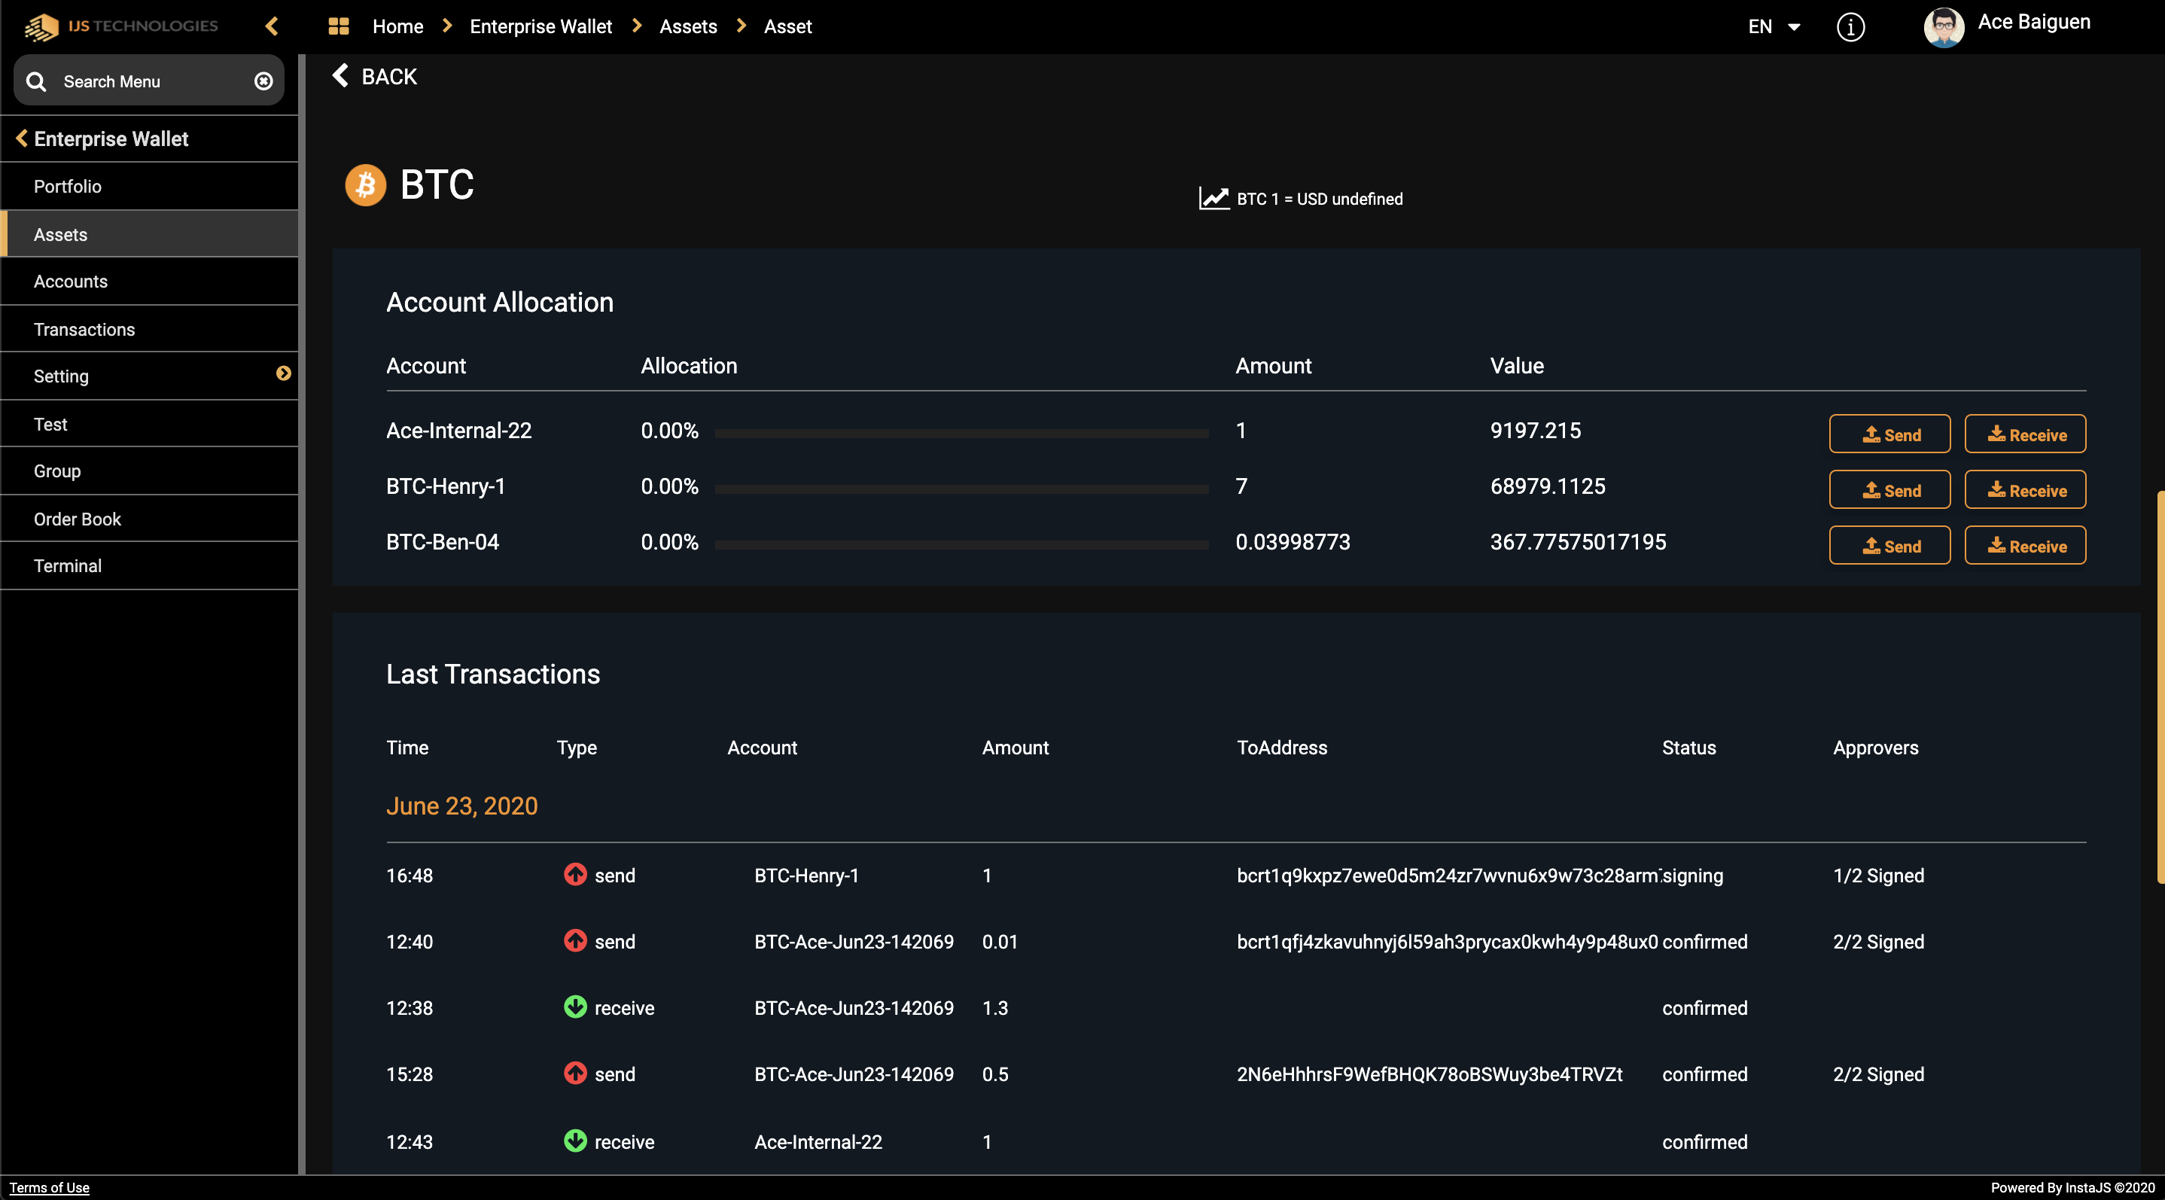Click the IJS Technologies logo
The height and width of the screenshot is (1200, 2165).
[x=122, y=27]
